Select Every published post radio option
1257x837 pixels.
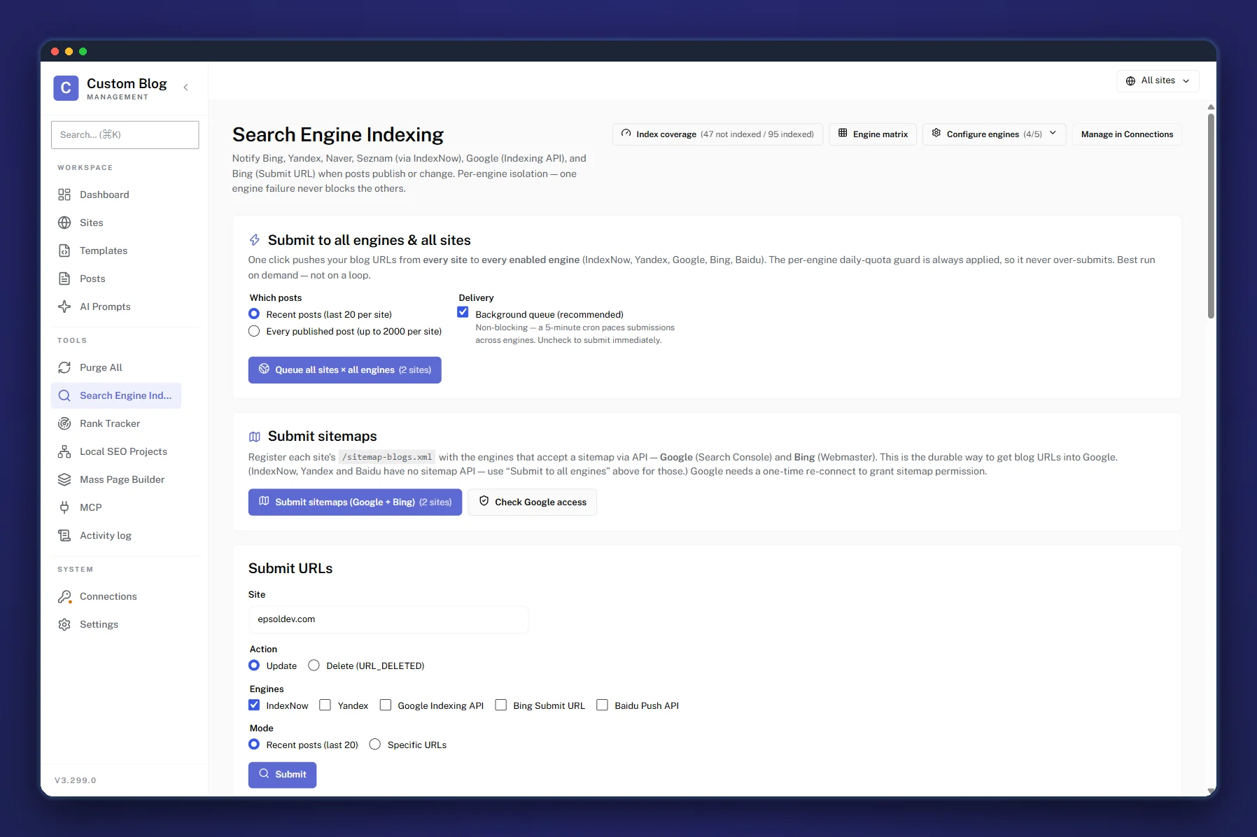[254, 331]
